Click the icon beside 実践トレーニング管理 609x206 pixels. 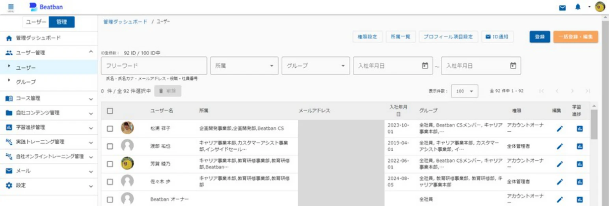pyautogui.click(x=9, y=142)
